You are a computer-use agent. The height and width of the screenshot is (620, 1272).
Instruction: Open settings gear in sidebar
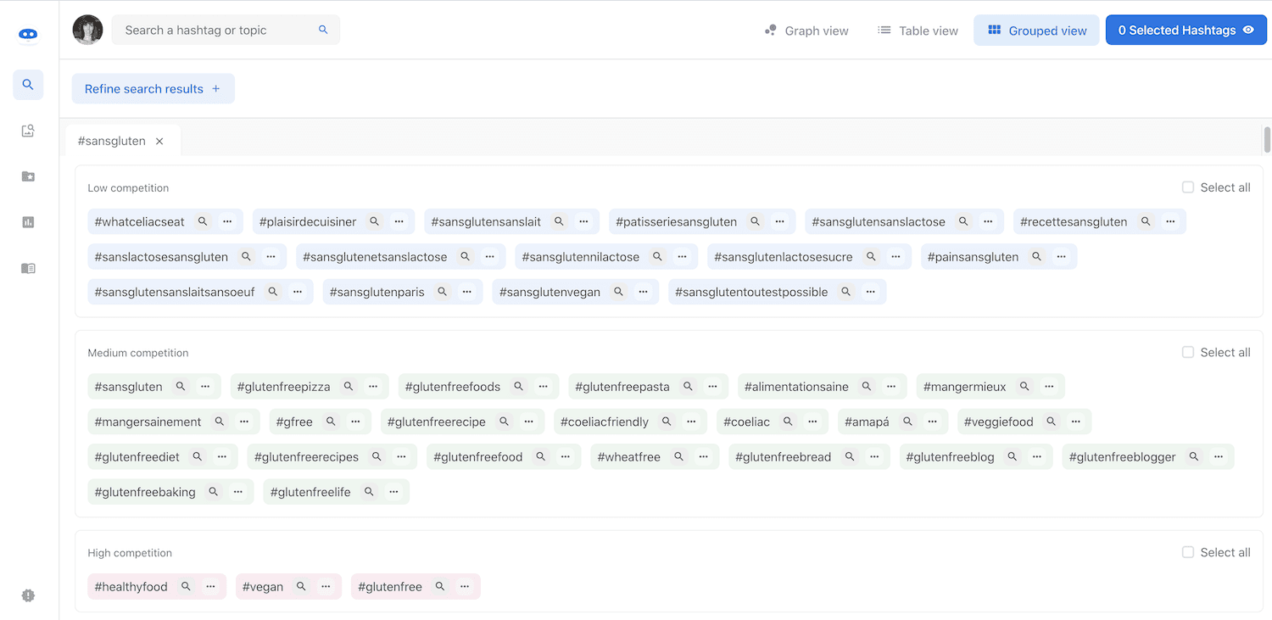click(28, 595)
